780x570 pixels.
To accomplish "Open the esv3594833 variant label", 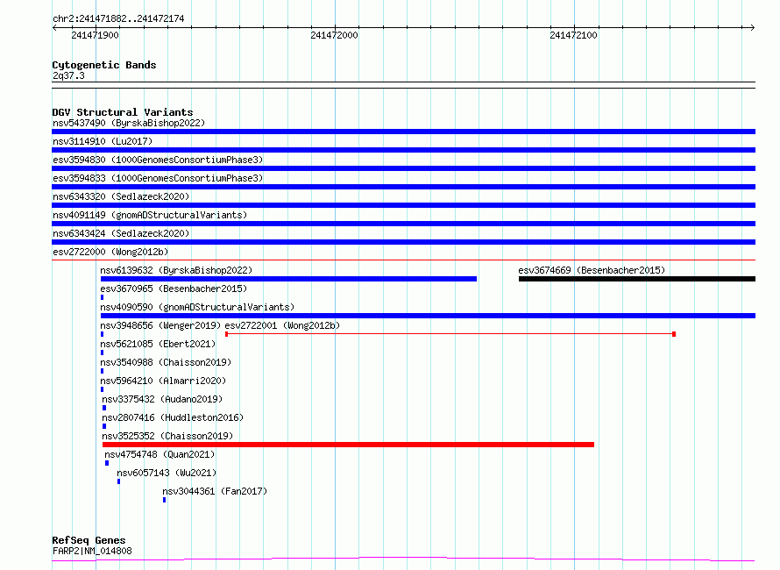I will tap(157, 178).
